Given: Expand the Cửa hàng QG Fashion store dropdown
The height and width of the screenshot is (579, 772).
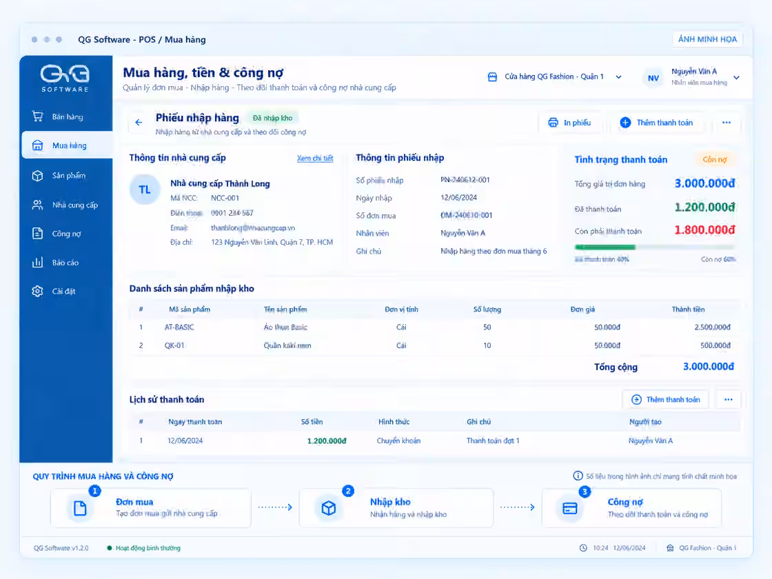Looking at the screenshot, I should [x=618, y=77].
